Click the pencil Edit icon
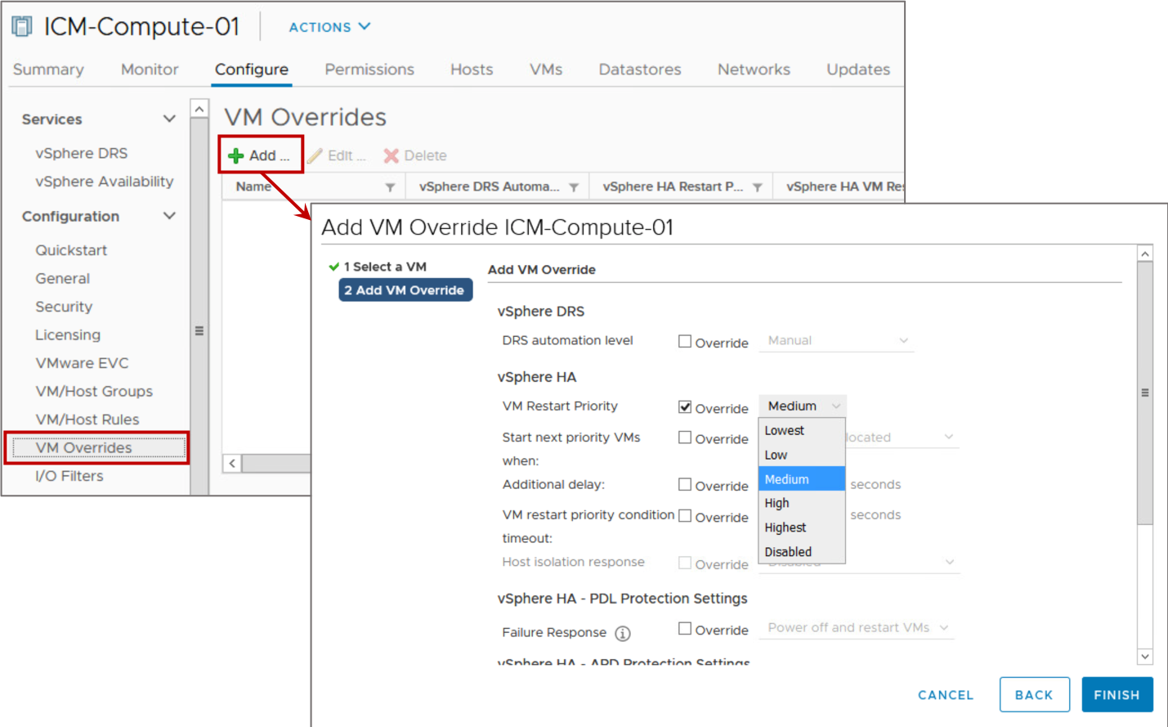The width and height of the screenshot is (1168, 727). point(315,155)
